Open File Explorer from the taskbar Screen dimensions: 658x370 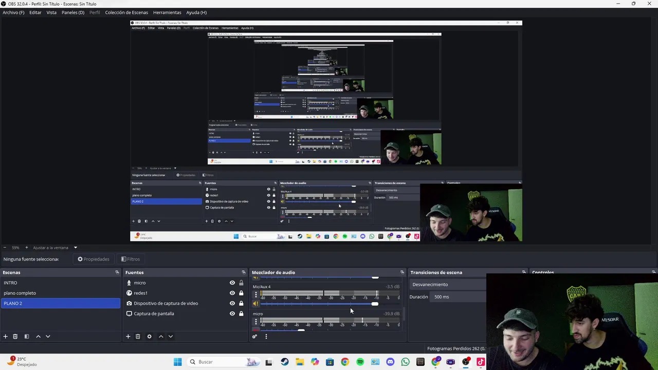(x=300, y=362)
